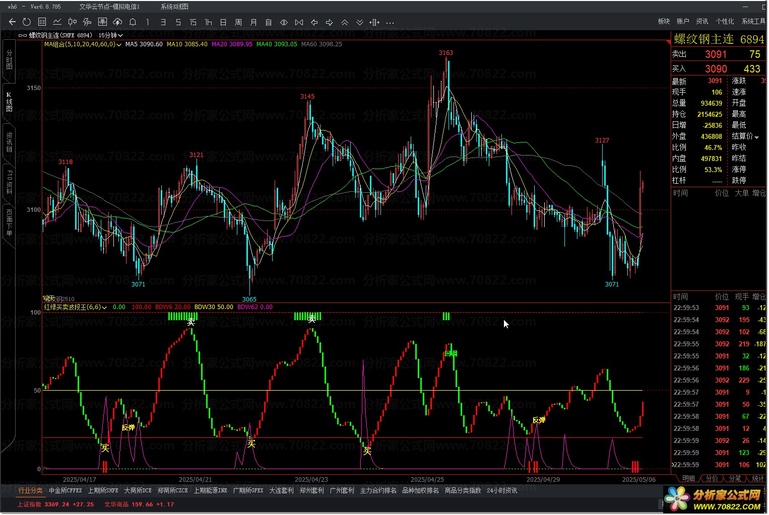Image resolution: width=769 pixels, height=515 pixels.
Task: Click the 上证指数 status bar entry
Action: point(56,504)
